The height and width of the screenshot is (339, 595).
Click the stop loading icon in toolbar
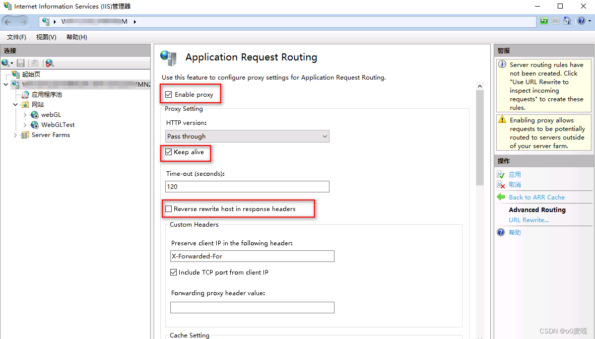click(556, 21)
